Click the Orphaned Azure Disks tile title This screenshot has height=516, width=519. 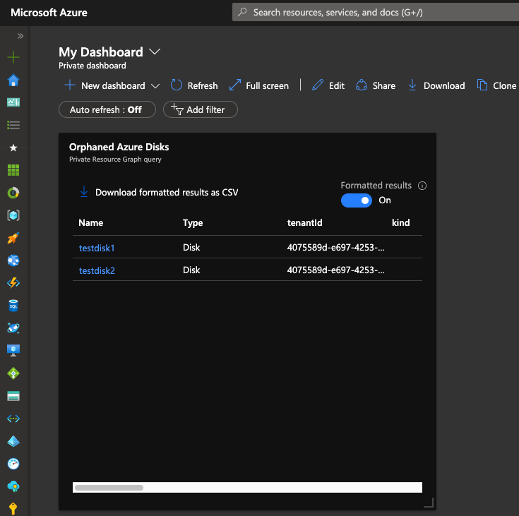click(119, 147)
